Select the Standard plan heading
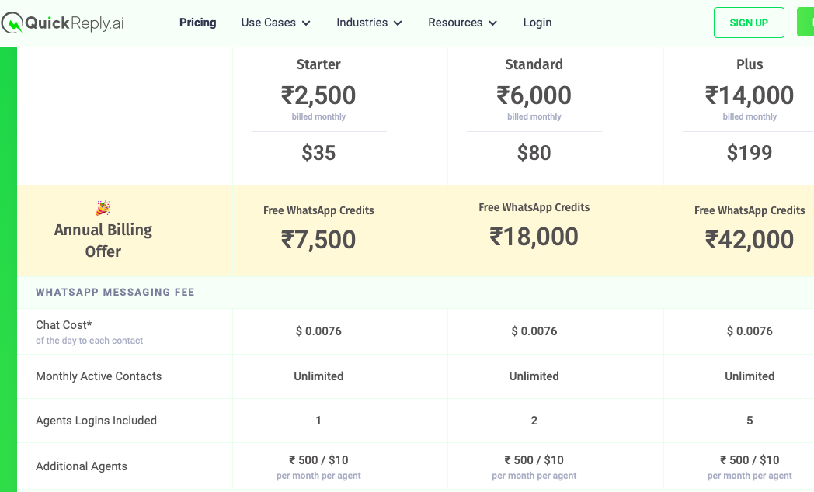Image resolution: width=814 pixels, height=492 pixels. (x=534, y=64)
